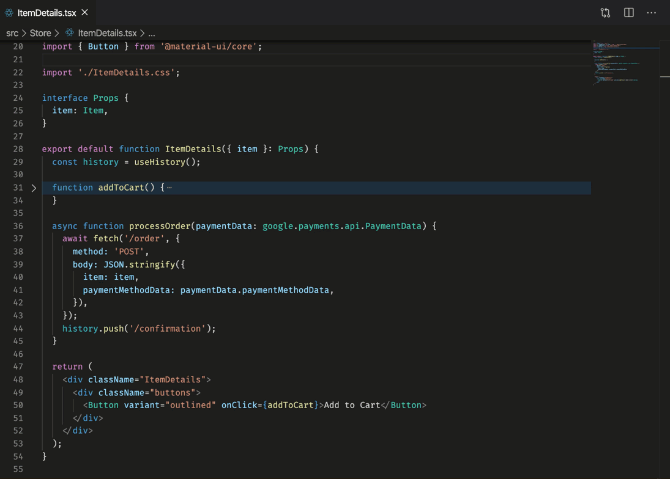This screenshot has height=479, width=670.
Task: Click the React file icon in the tab
Action: [x=9, y=13]
